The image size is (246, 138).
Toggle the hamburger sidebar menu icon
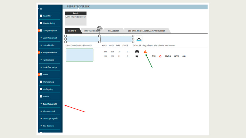(x=41, y=9)
